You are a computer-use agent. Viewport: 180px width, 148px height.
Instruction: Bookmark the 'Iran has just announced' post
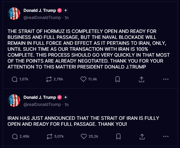coord(118,136)
